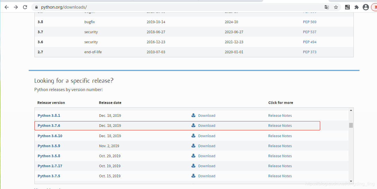Reload the python.org downloads page
Image resolution: width=377 pixels, height=189 pixels.
[25, 7]
